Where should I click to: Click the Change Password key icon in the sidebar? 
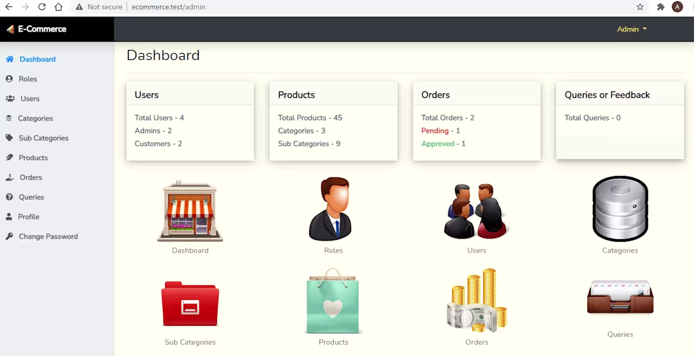[x=9, y=237]
